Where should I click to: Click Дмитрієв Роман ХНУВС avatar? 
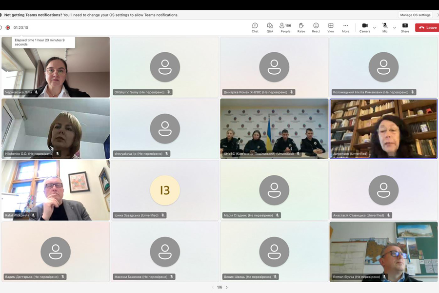[274, 67]
